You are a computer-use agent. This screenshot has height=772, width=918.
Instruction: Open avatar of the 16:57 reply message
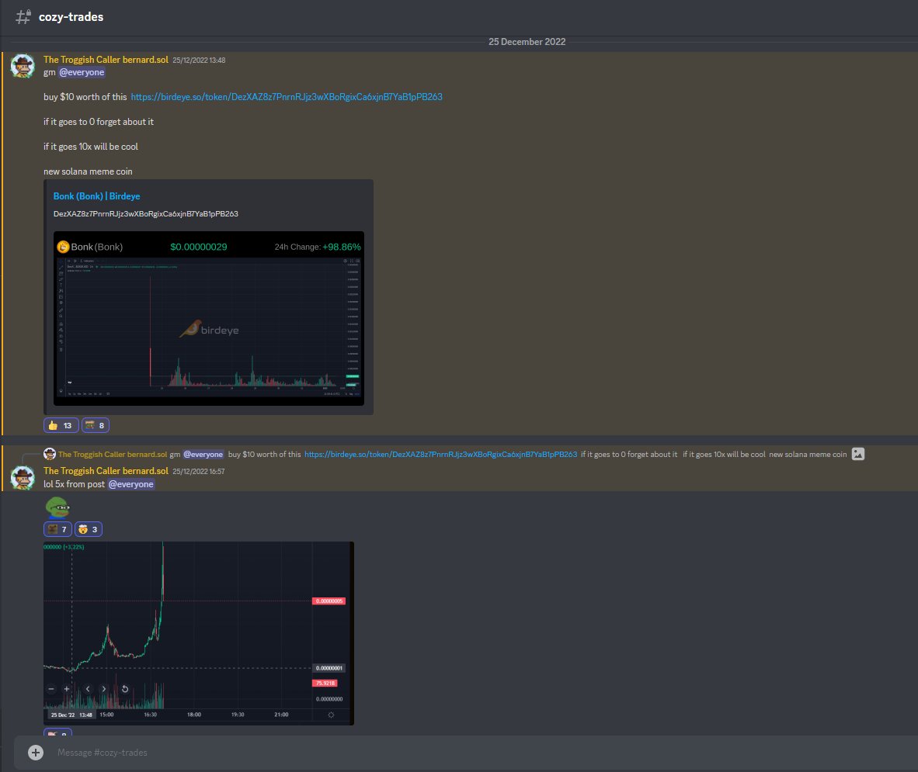tap(23, 478)
